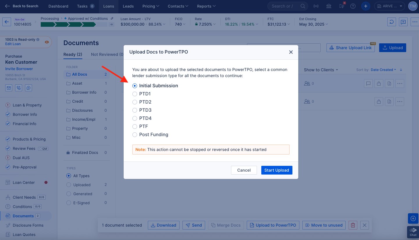Open the Show to Clients dropdown
The image size is (419, 240).
[321, 70]
